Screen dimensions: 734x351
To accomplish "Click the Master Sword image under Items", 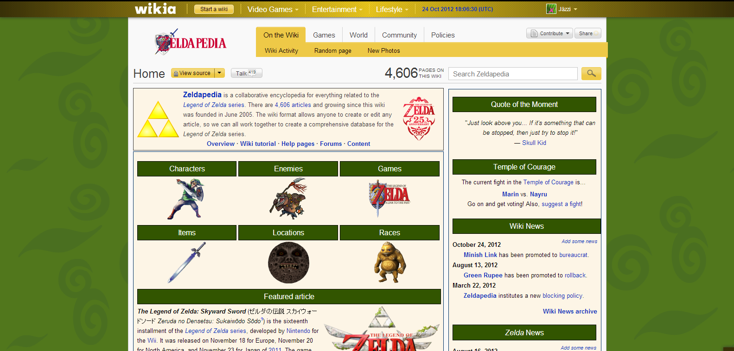I will 187,263.
